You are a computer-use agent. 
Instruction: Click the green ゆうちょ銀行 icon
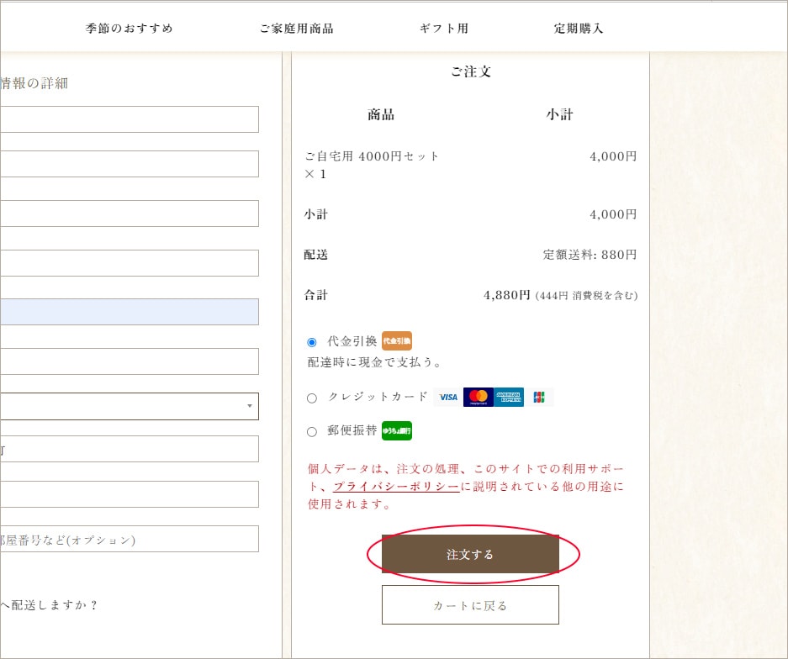click(x=396, y=431)
